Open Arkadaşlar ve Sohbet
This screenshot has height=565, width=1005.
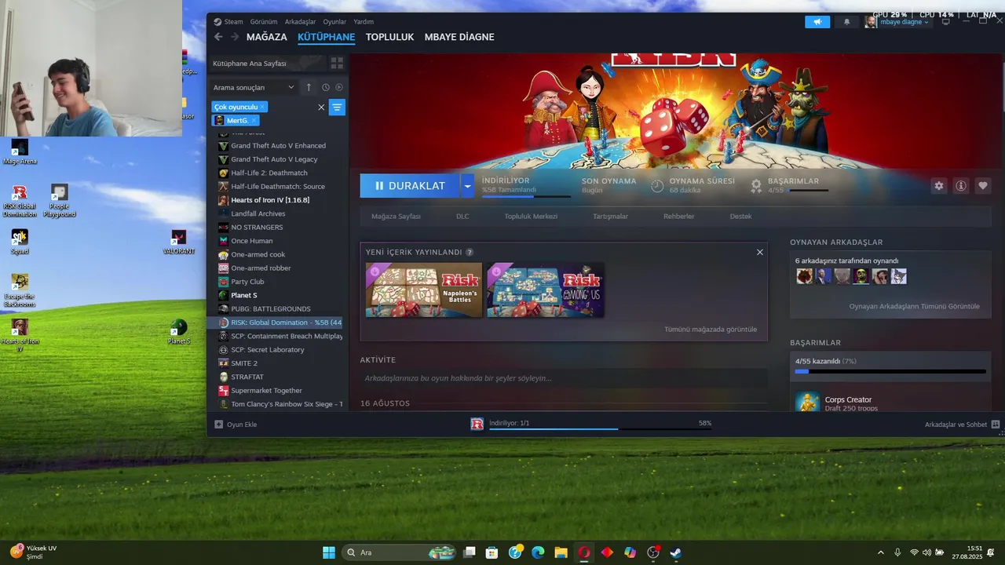[x=962, y=425]
